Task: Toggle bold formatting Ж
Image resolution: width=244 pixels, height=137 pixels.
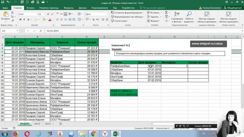Action: point(20,19)
